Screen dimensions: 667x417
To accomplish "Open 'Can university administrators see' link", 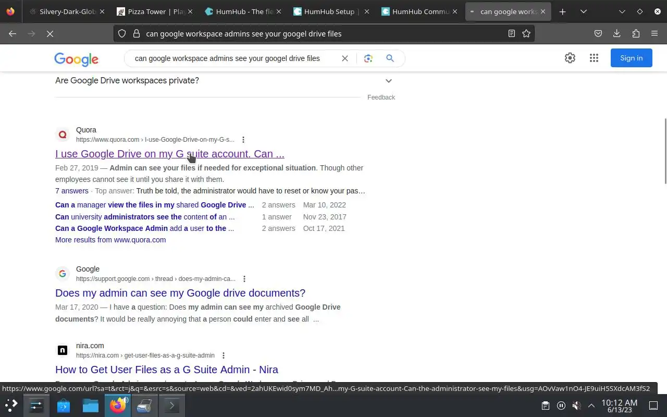I will point(145,217).
